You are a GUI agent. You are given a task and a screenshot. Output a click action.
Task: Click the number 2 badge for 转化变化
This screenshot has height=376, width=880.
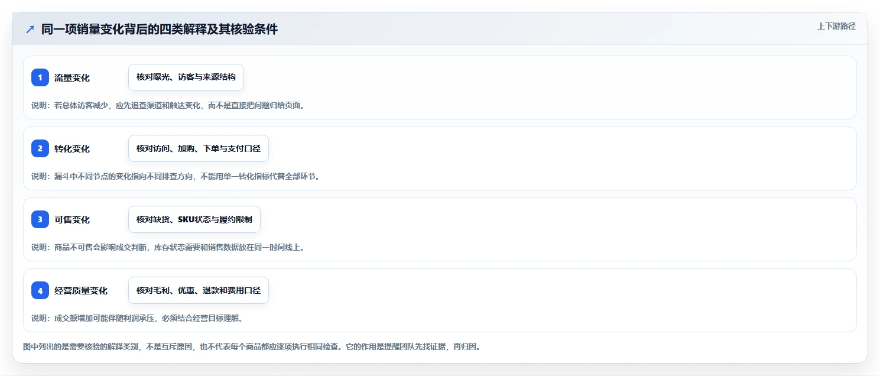(x=40, y=148)
